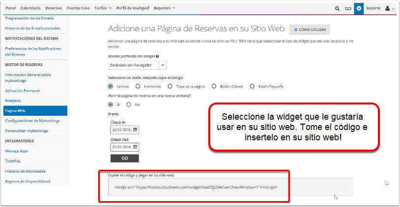Select the Vertical widget style
Viewport: 400px width, 207px height.
click(111, 86)
